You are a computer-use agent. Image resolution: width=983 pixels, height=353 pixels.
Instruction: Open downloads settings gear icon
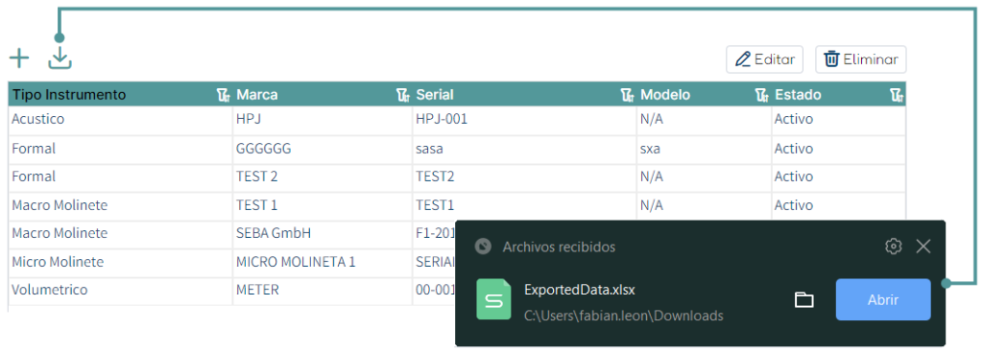click(x=894, y=247)
